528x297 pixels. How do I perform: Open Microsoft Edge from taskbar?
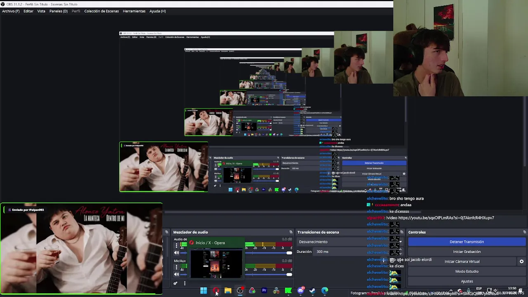(x=325, y=291)
